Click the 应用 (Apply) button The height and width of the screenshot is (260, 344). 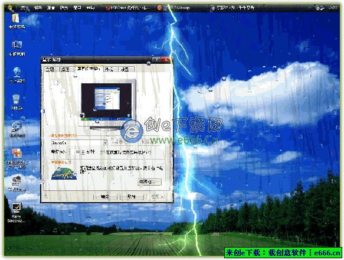[x=158, y=197]
